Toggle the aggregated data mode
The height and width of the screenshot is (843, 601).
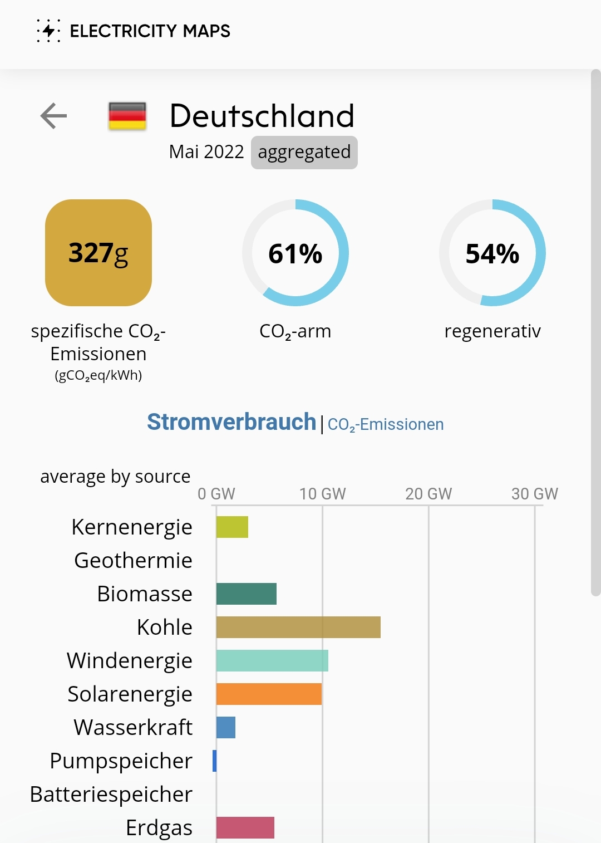(304, 151)
